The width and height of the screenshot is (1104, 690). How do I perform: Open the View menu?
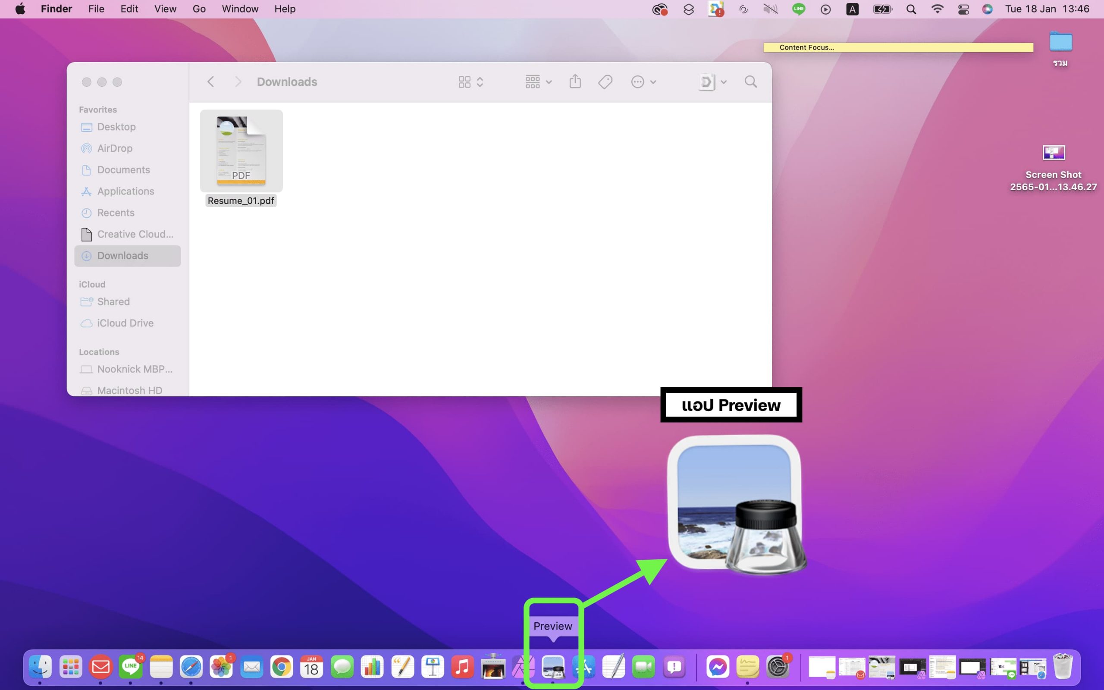pos(165,9)
